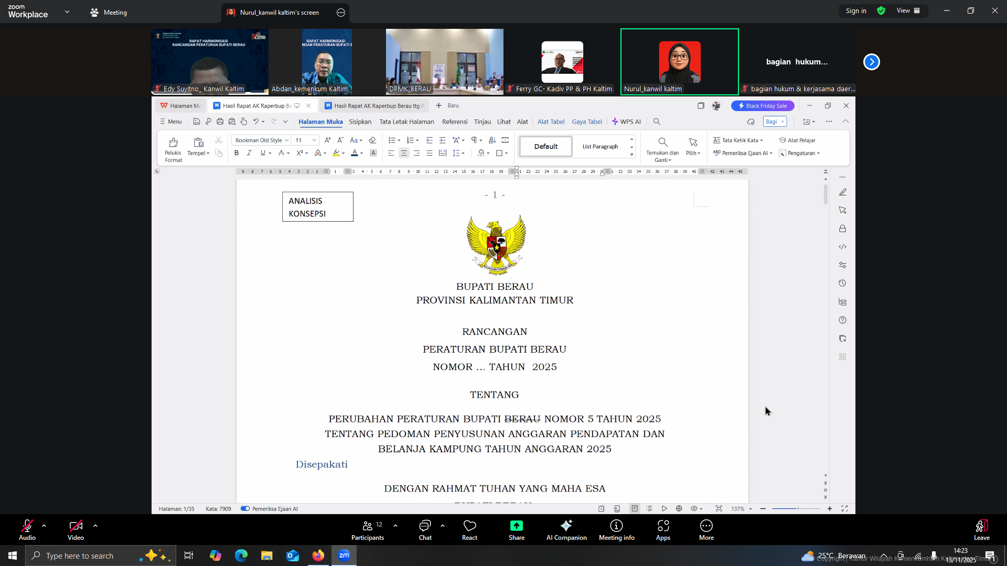Switch to the Referensi ribbon tab
The width and height of the screenshot is (1007, 566).
point(454,122)
